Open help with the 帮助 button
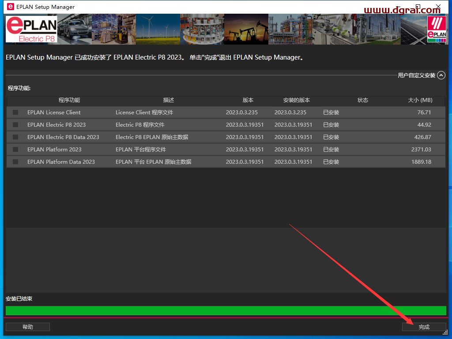The image size is (452, 339). [28, 327]
